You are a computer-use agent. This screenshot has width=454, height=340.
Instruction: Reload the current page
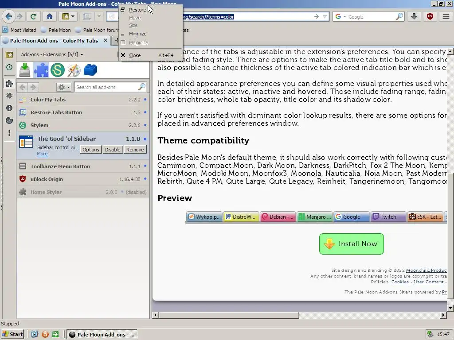coord(33,16)
